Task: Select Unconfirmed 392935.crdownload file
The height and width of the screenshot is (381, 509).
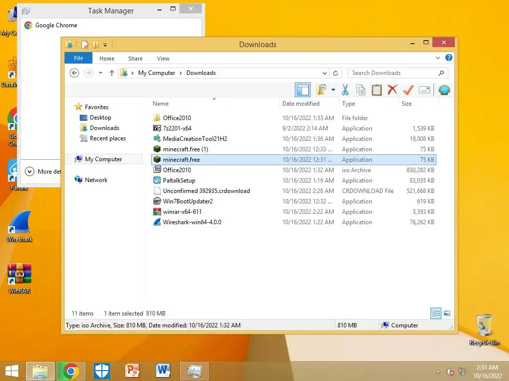Action: click(x=293, y=191)
